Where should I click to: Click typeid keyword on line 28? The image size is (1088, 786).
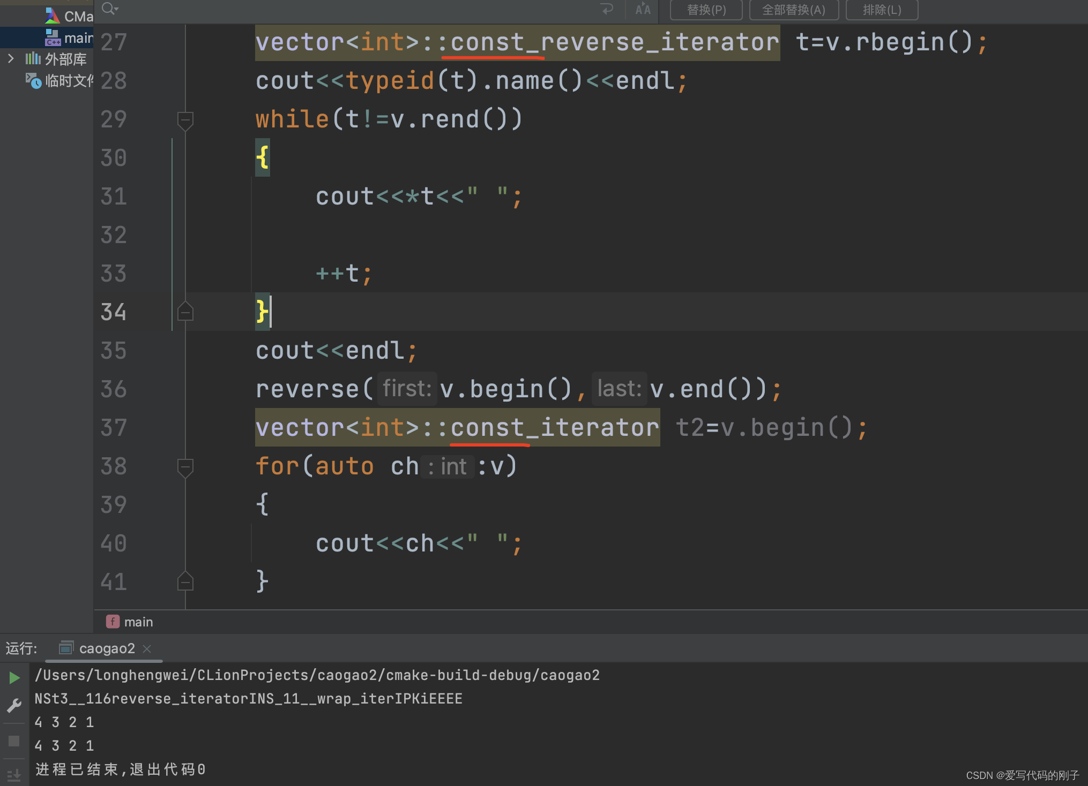tap(390, 81)
